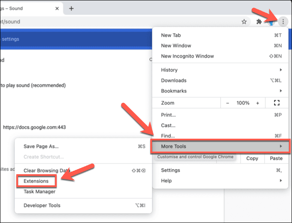Select Extensions from the submenu
Screen dimensions: 292x223
36,181
